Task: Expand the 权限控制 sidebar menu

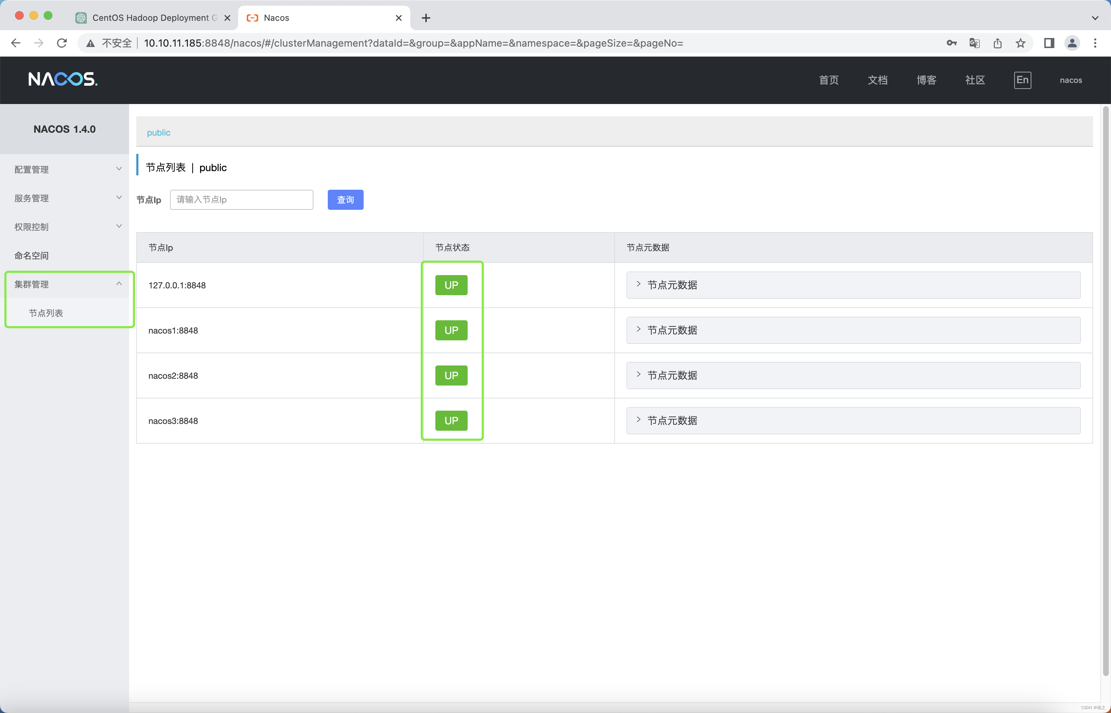Action: 64,227
